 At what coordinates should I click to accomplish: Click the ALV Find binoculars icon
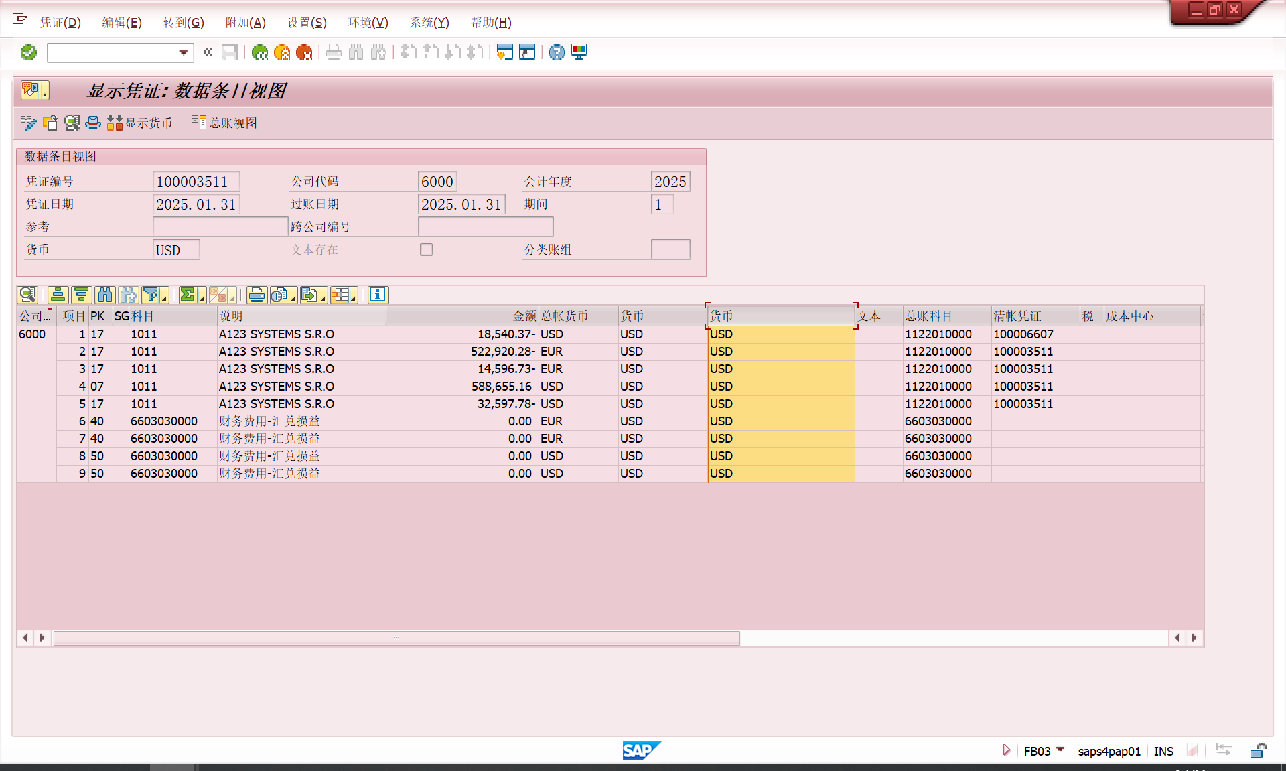coord(105,295)
